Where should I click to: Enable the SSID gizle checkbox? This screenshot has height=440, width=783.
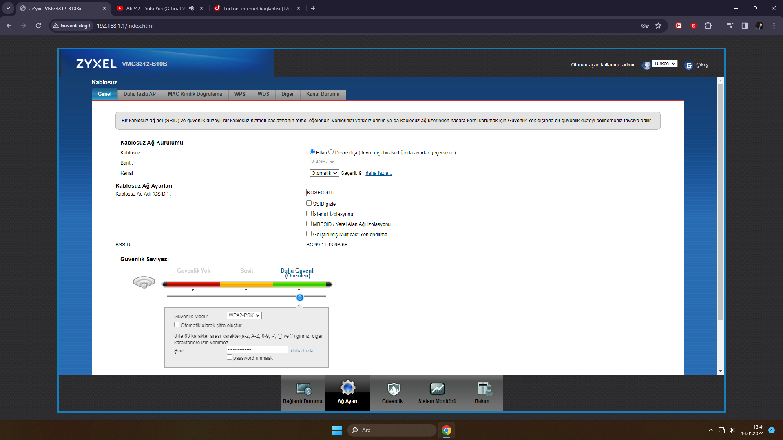309,203
